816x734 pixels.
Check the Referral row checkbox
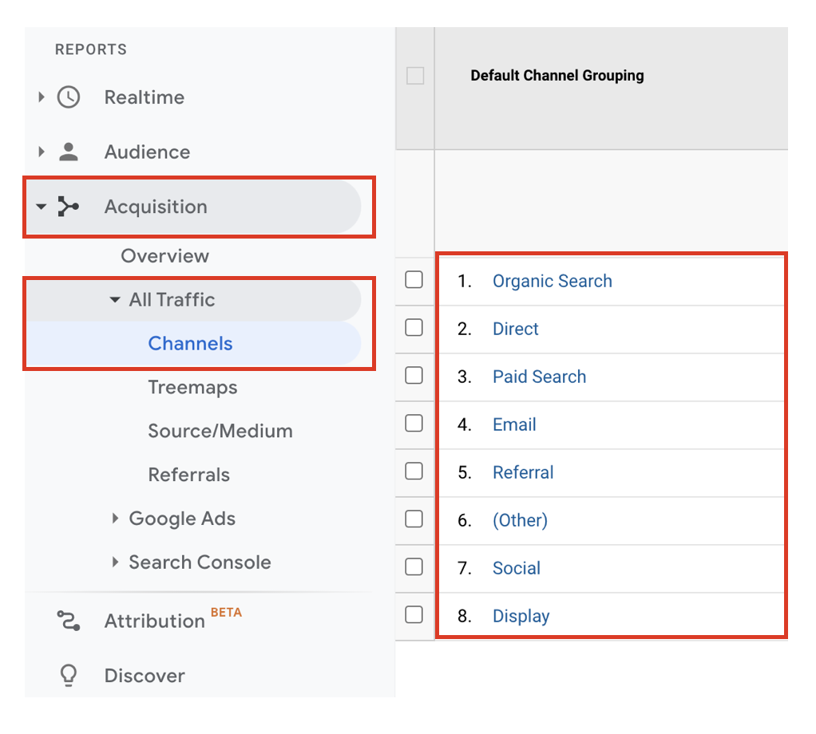click(414, 471)
